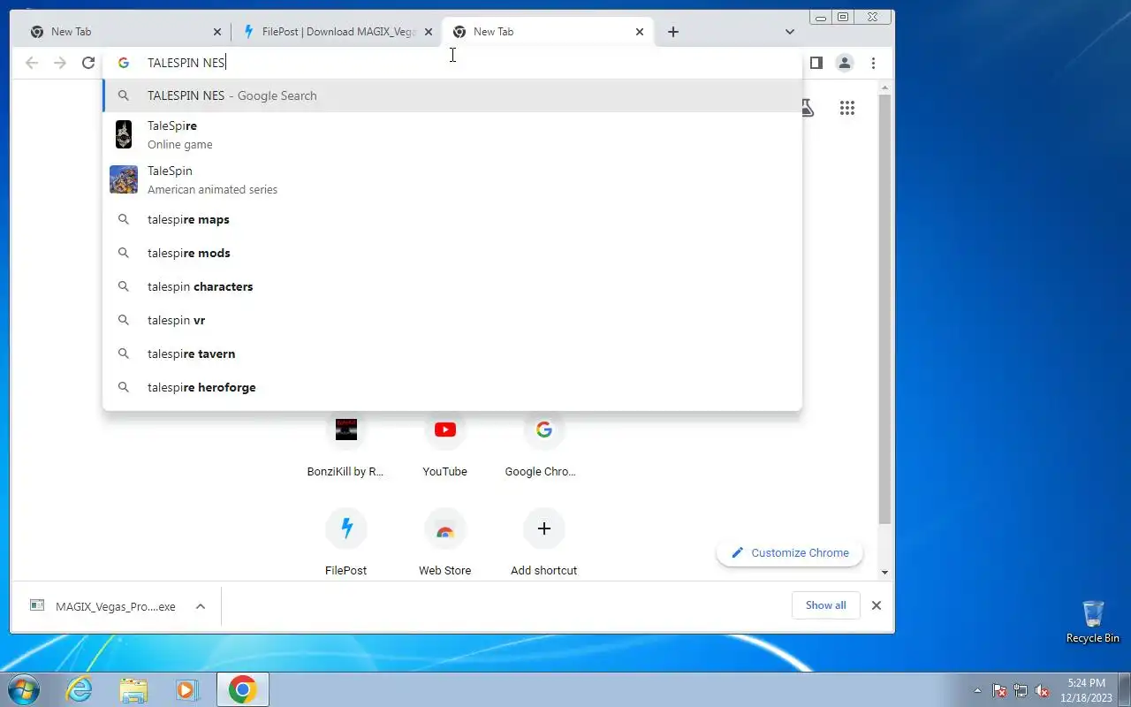Close the active New Tab

[640, 32]
